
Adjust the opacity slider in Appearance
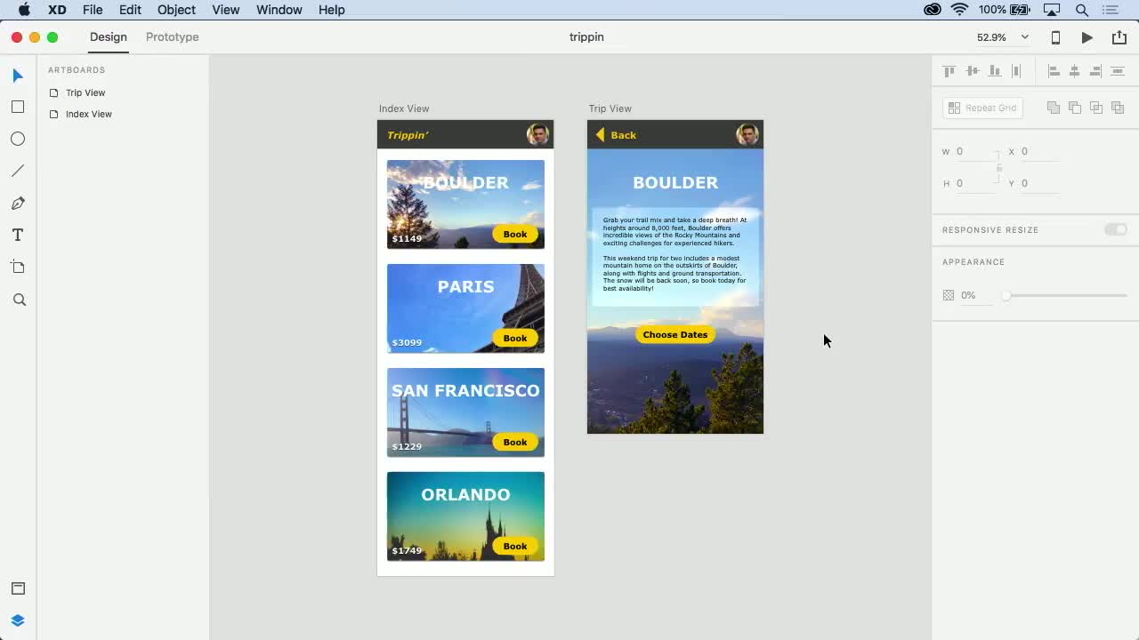coord(1006,295)
